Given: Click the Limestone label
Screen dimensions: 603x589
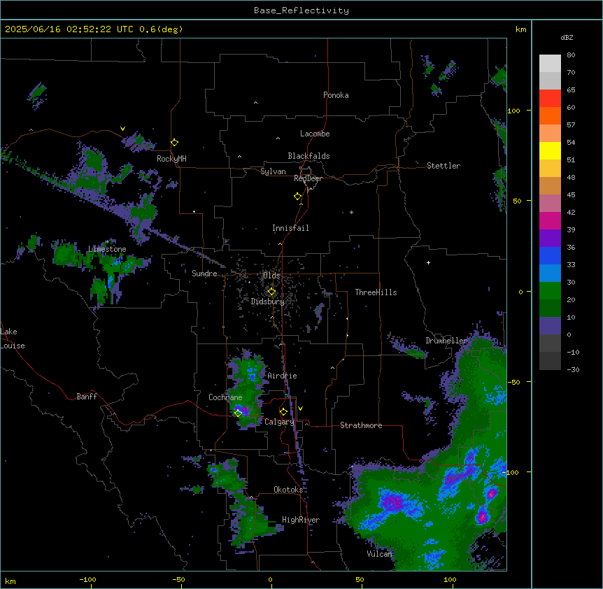Looking at the screenshot, I should [107, 249].
